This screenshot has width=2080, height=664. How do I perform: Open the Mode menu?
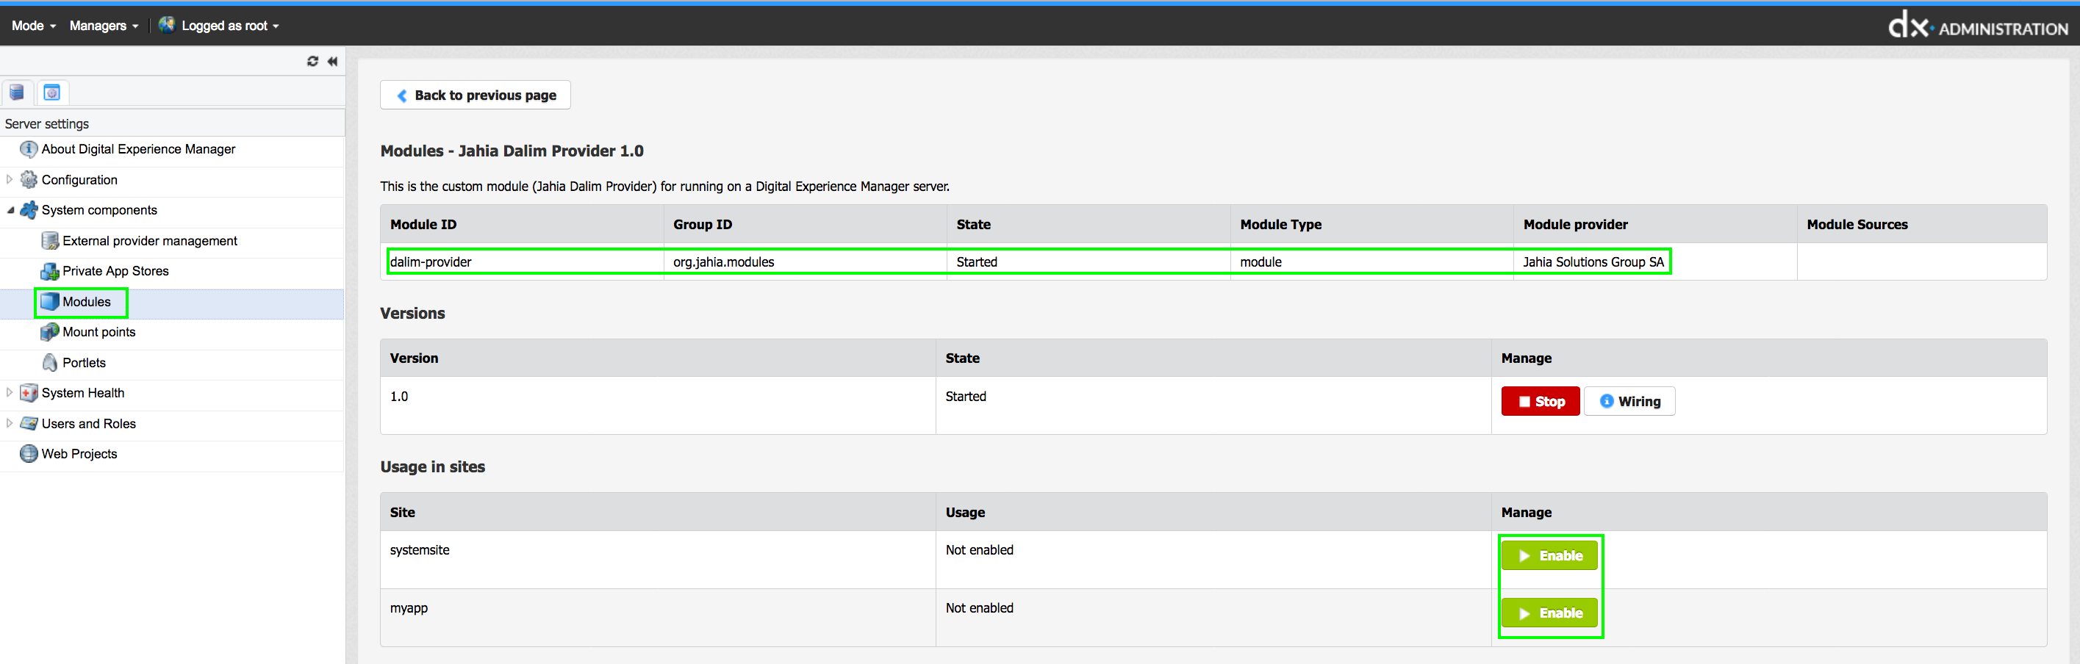[34, 26]
